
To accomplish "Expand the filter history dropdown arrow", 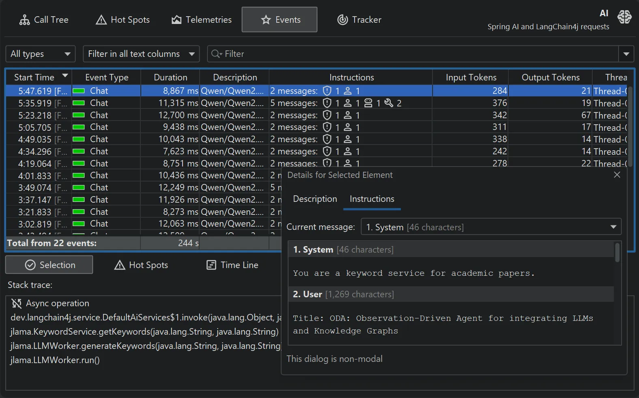I will pos(626,54).
